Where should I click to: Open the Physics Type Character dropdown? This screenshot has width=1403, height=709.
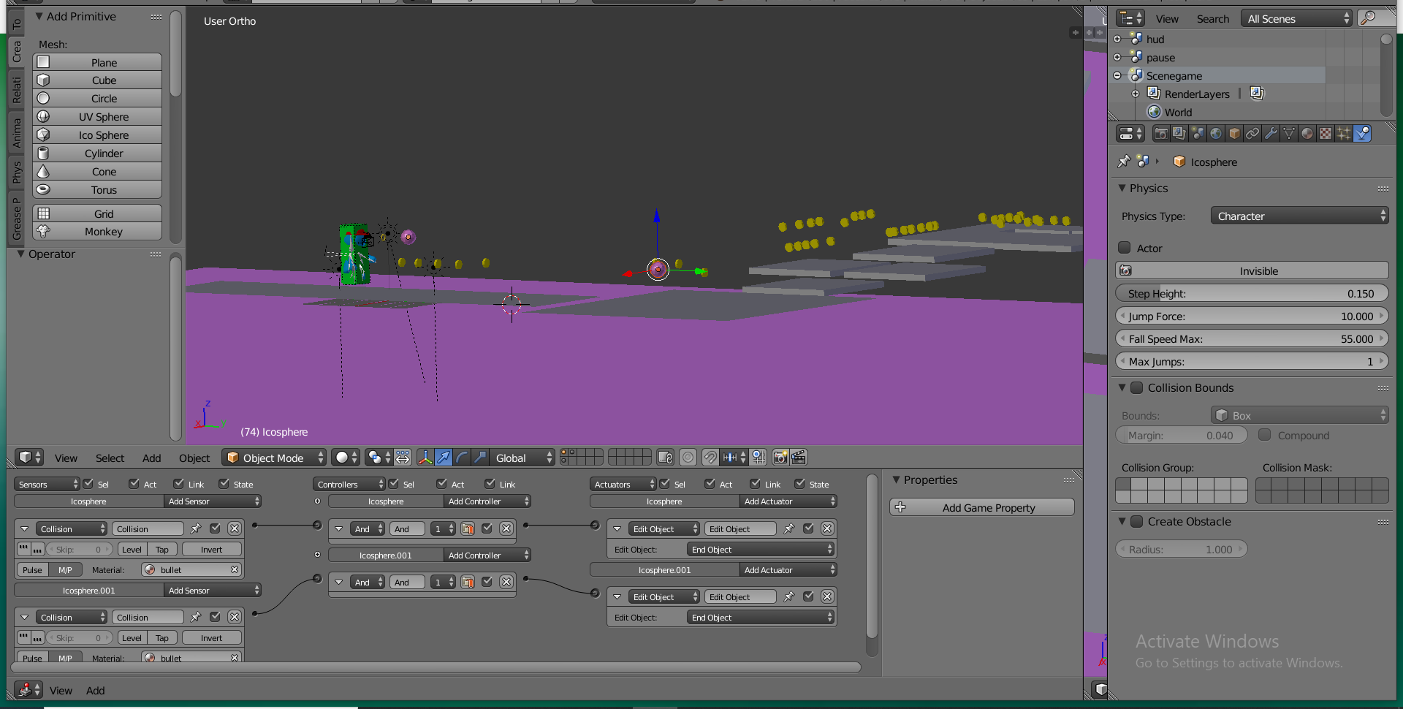[1299, 216]
